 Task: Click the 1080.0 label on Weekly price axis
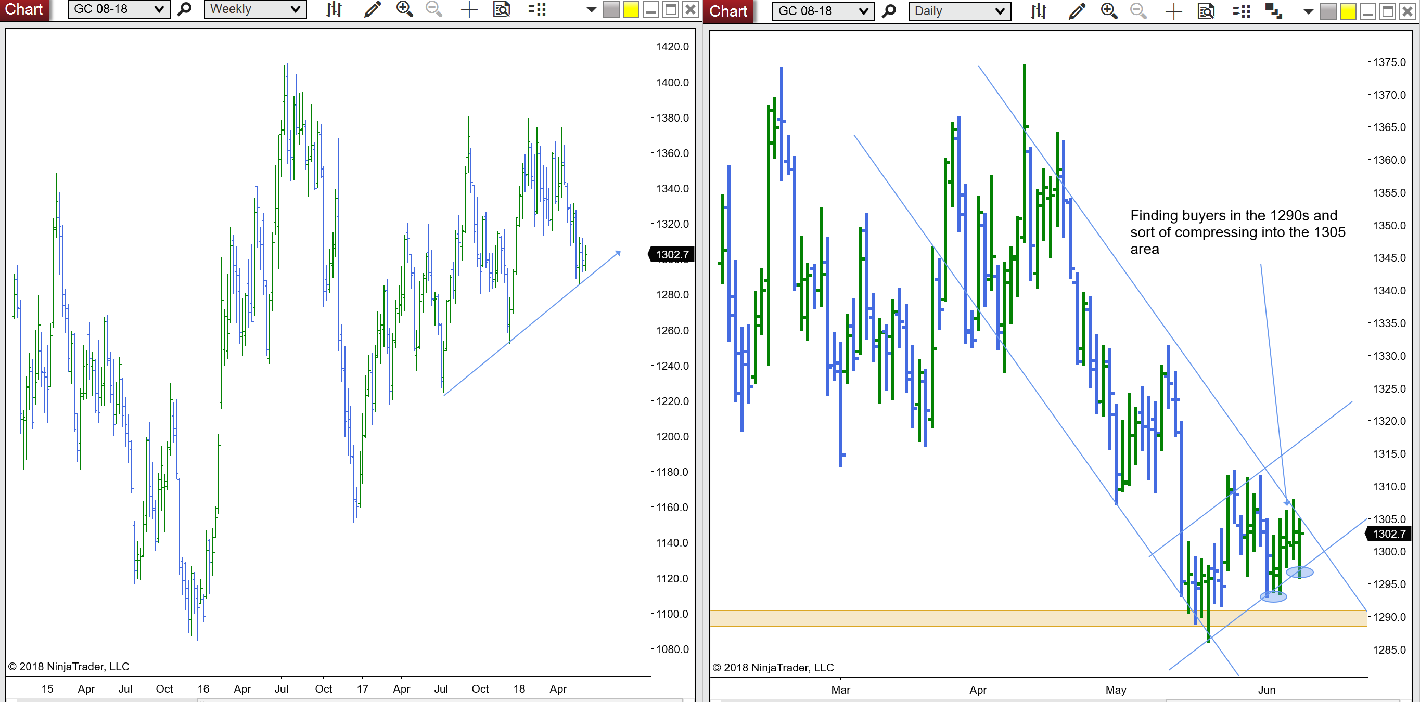point(672,649)
